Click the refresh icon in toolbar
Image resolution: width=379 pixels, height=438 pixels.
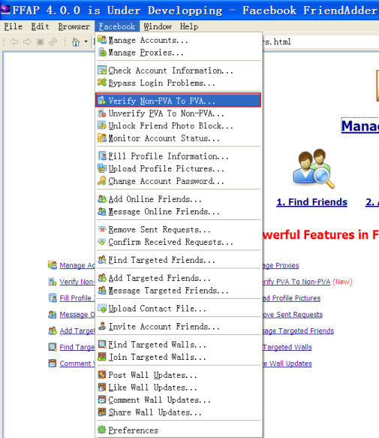[x=53, y=42]
